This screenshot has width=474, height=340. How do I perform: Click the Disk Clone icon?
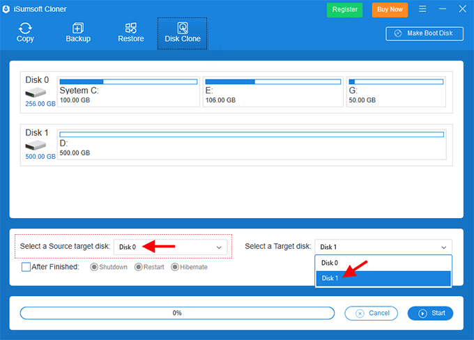(183, 29)
